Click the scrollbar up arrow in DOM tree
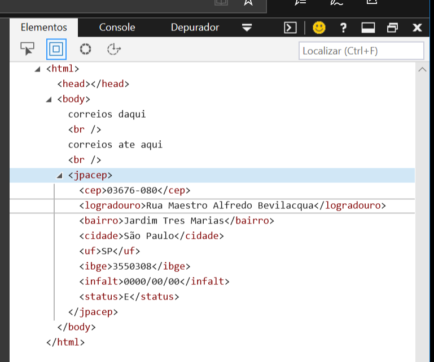Screen dimensions: 434x362 (x=422, y=69)
